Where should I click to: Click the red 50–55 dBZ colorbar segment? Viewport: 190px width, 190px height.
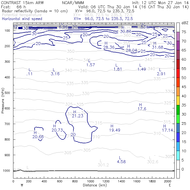(x=178, y=73)
